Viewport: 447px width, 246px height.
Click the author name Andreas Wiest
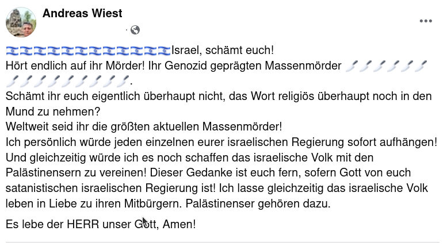(x=82, y=13)
